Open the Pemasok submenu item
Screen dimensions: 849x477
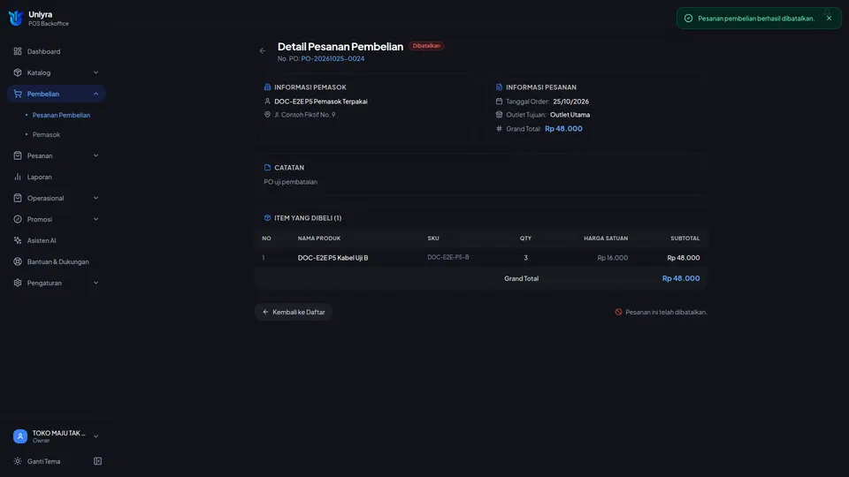point(46,134)
